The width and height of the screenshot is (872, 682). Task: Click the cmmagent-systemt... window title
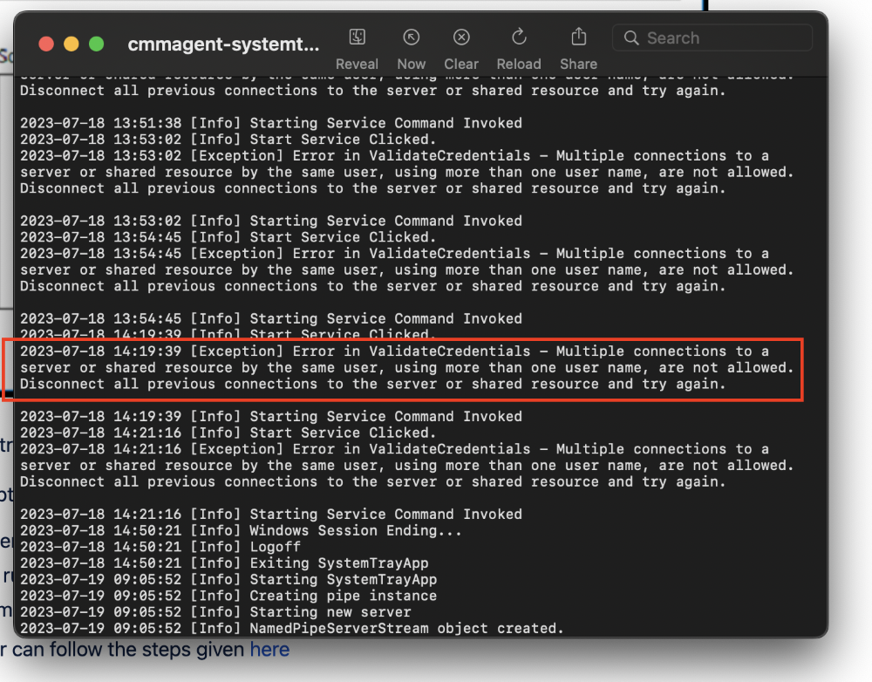(x=223, y=44)
